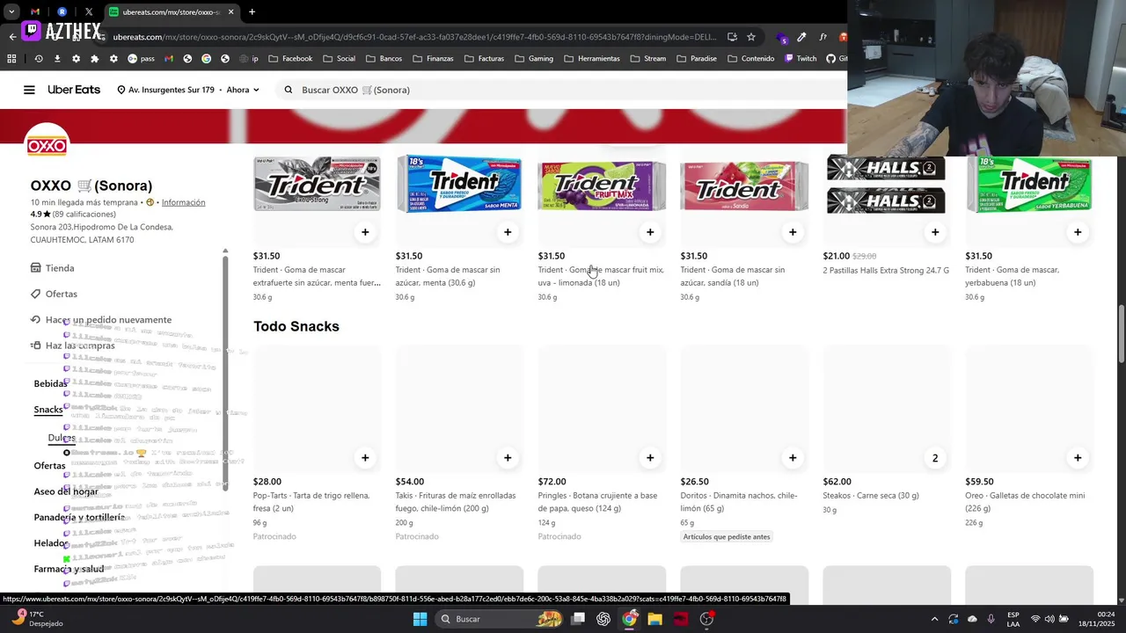Image resolution: width=1126 pixels, height=633 pixels.
Task: Open the Facebook bookmarks folder
Action: pos(290,59)
